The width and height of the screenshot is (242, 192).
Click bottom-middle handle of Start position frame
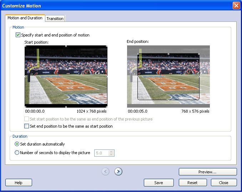tap(66, 107)
